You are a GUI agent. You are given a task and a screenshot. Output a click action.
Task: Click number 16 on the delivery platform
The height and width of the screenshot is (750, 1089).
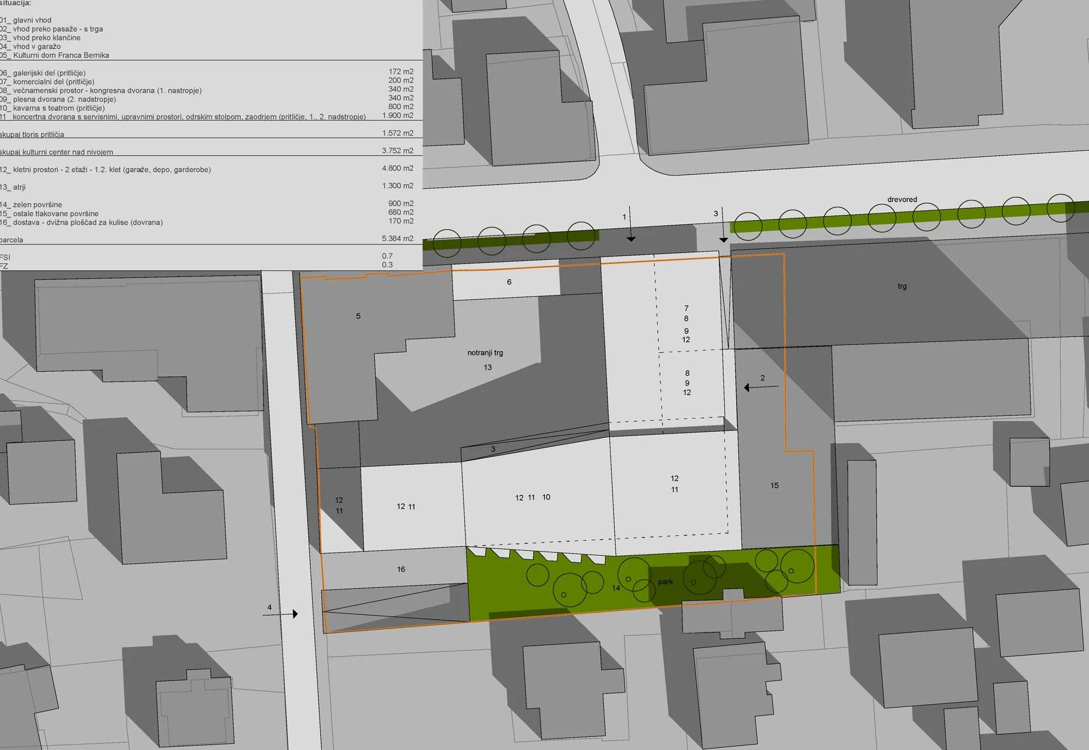point(401,569)
